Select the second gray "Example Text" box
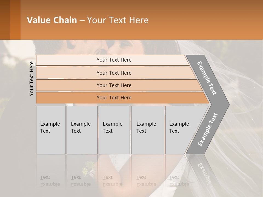This screenshot has height=197, width=263. tap(82, 130)
